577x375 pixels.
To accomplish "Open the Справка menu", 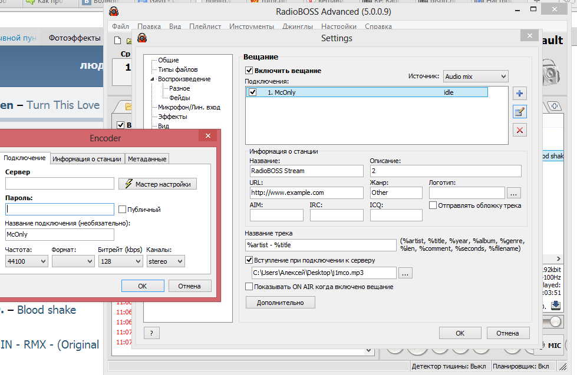I will pyautogui.click(x=378, y=26).
